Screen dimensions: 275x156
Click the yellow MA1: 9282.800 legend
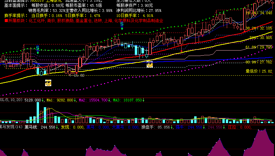(x=60, y=100)
